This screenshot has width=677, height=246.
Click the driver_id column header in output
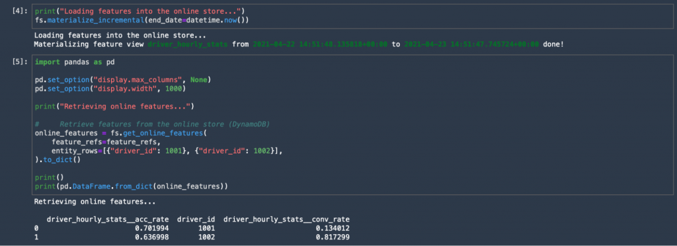click(196, 220)
